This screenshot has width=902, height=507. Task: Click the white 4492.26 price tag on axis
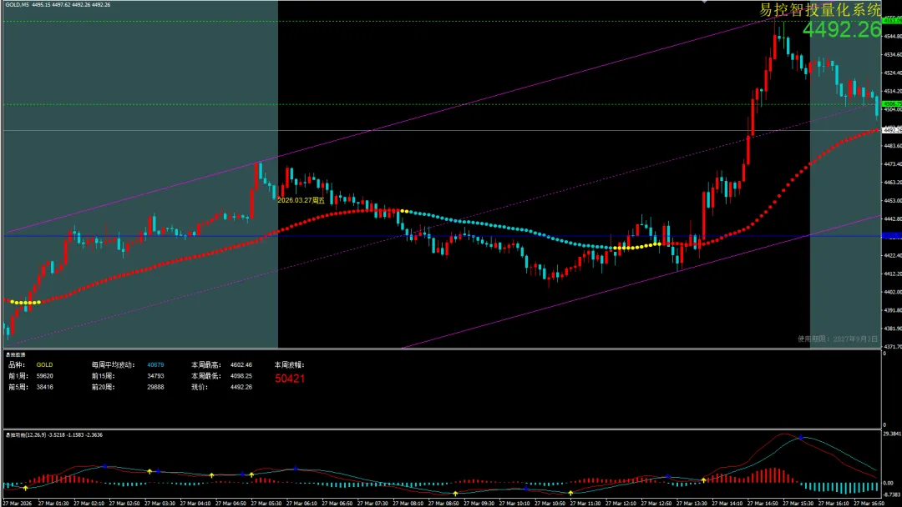pyautogui.click(x=892, y=130)
